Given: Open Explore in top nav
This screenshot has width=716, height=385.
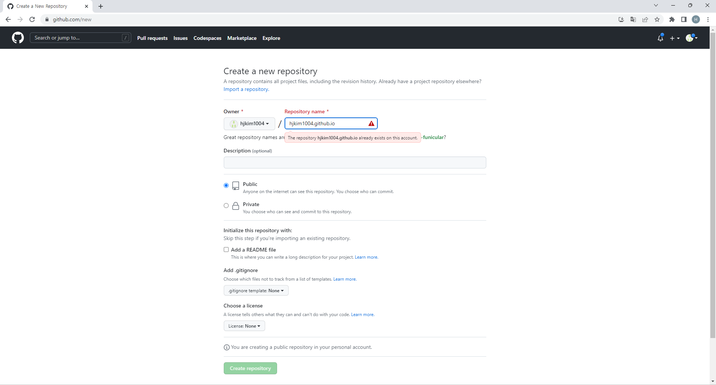Looking at the screenshot, I should [271, 38].
